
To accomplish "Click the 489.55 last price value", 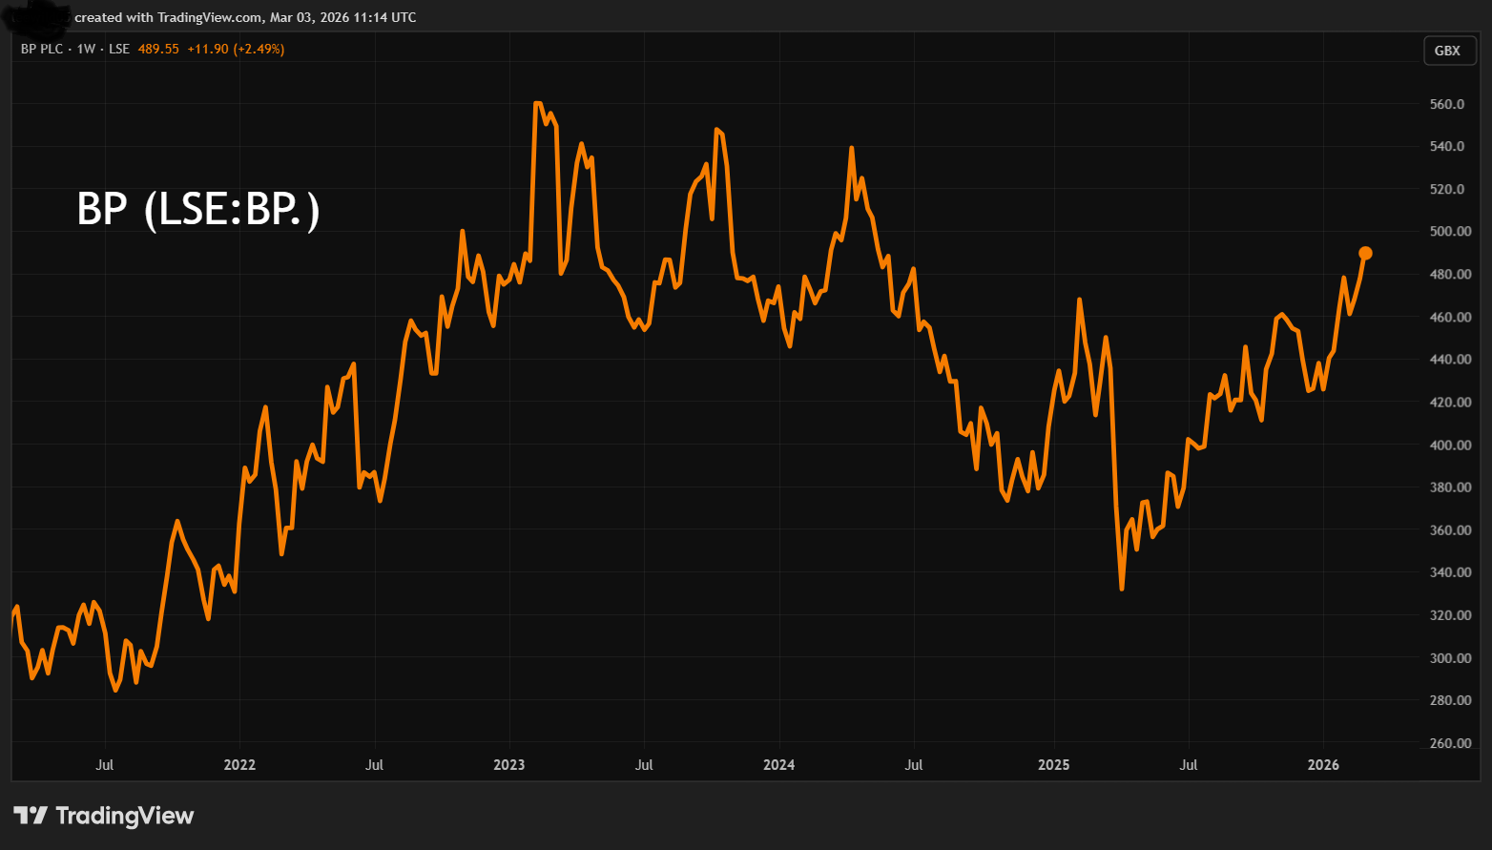I will pyautogui.click(x=158, y=49).
